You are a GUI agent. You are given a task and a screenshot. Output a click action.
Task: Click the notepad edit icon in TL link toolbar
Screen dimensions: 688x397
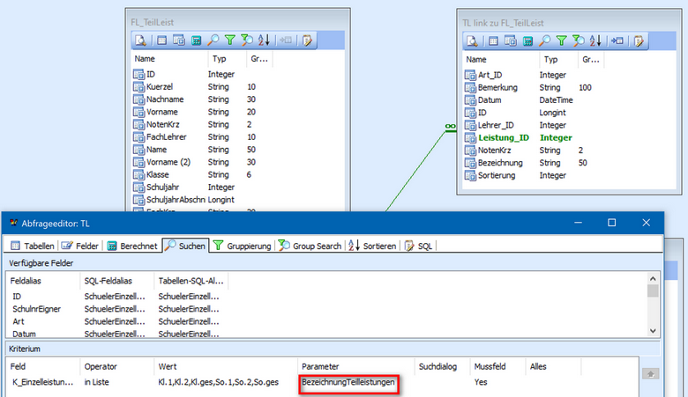639,40
